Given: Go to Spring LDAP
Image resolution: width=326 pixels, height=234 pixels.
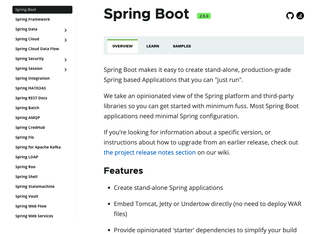Looking at the screenshot, I should click(x=27, y=157).
